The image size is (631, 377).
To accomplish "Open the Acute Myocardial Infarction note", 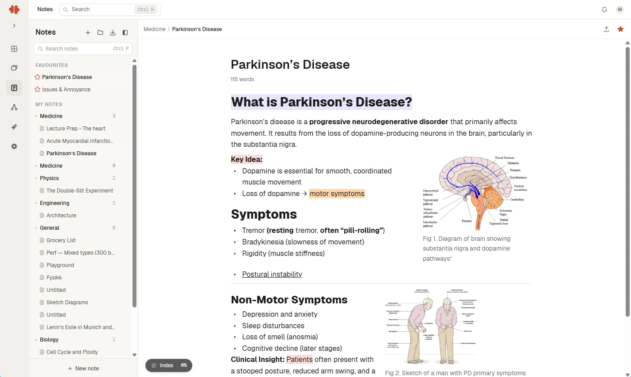I will pos(80,141).
